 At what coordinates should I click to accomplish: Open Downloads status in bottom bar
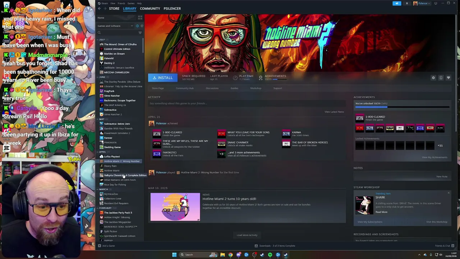pyautogui.click(x=275, y=246)
